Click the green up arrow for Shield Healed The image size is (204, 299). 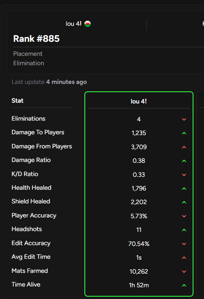[184, 202]
